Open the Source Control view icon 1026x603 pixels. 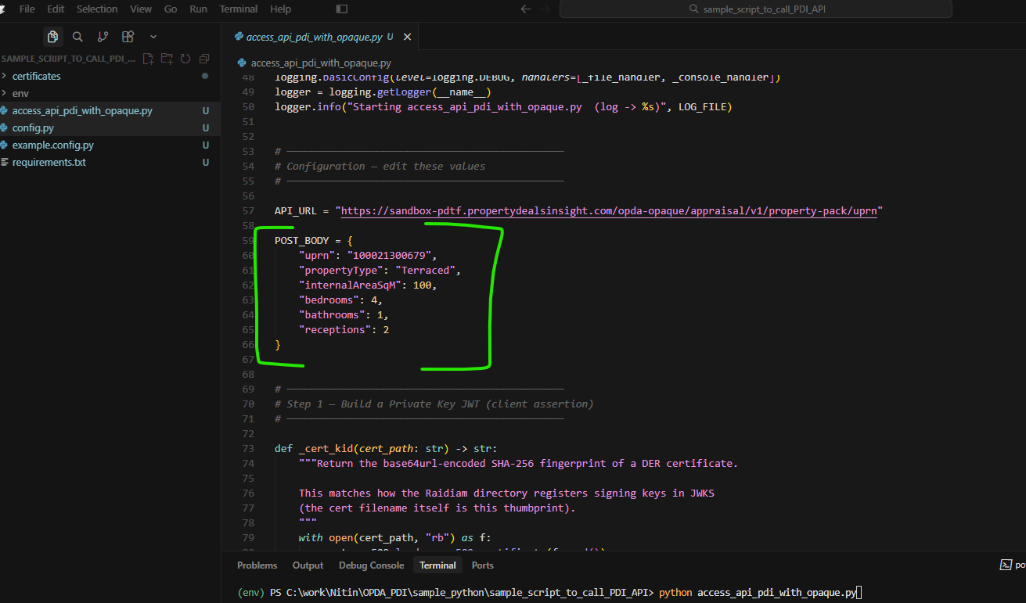[103, 37]
